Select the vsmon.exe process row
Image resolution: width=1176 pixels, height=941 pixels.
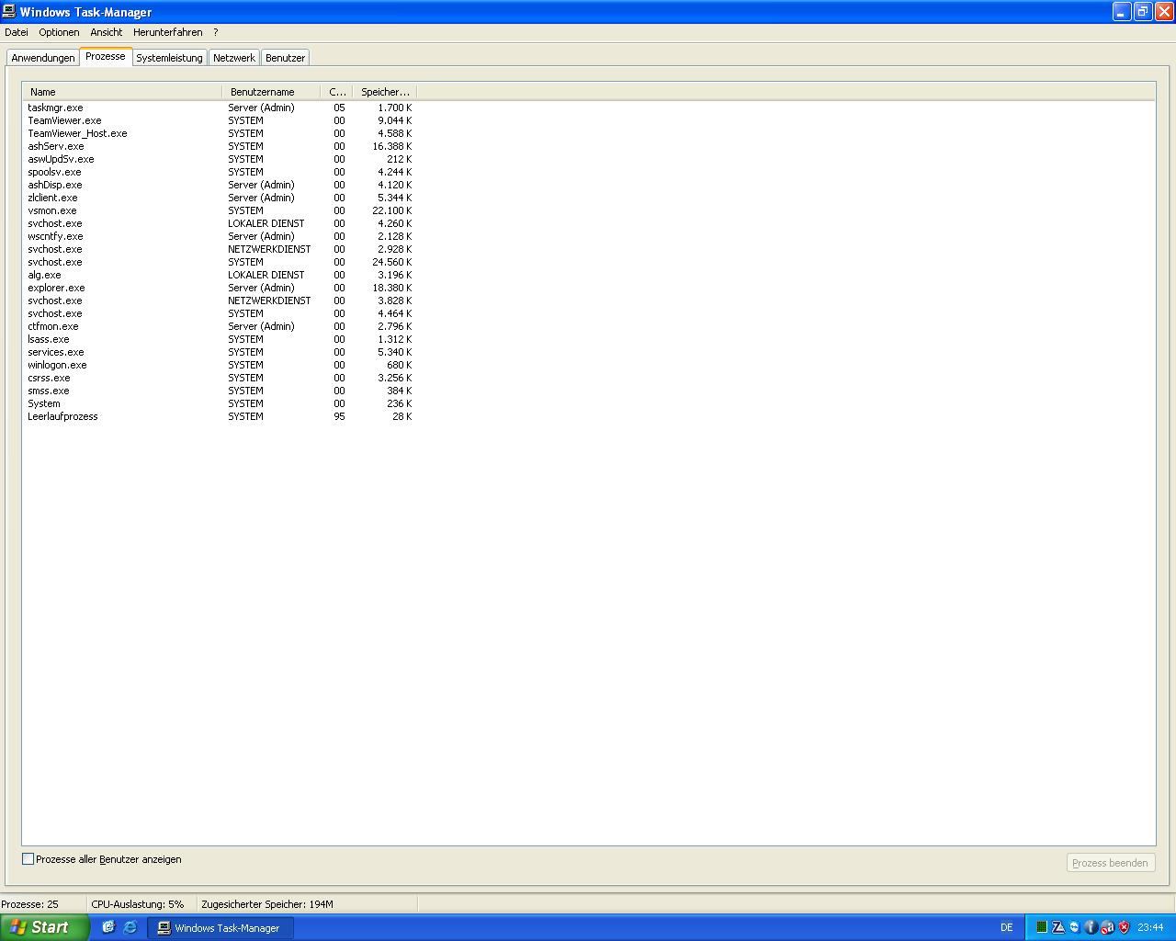pos(220,210)
